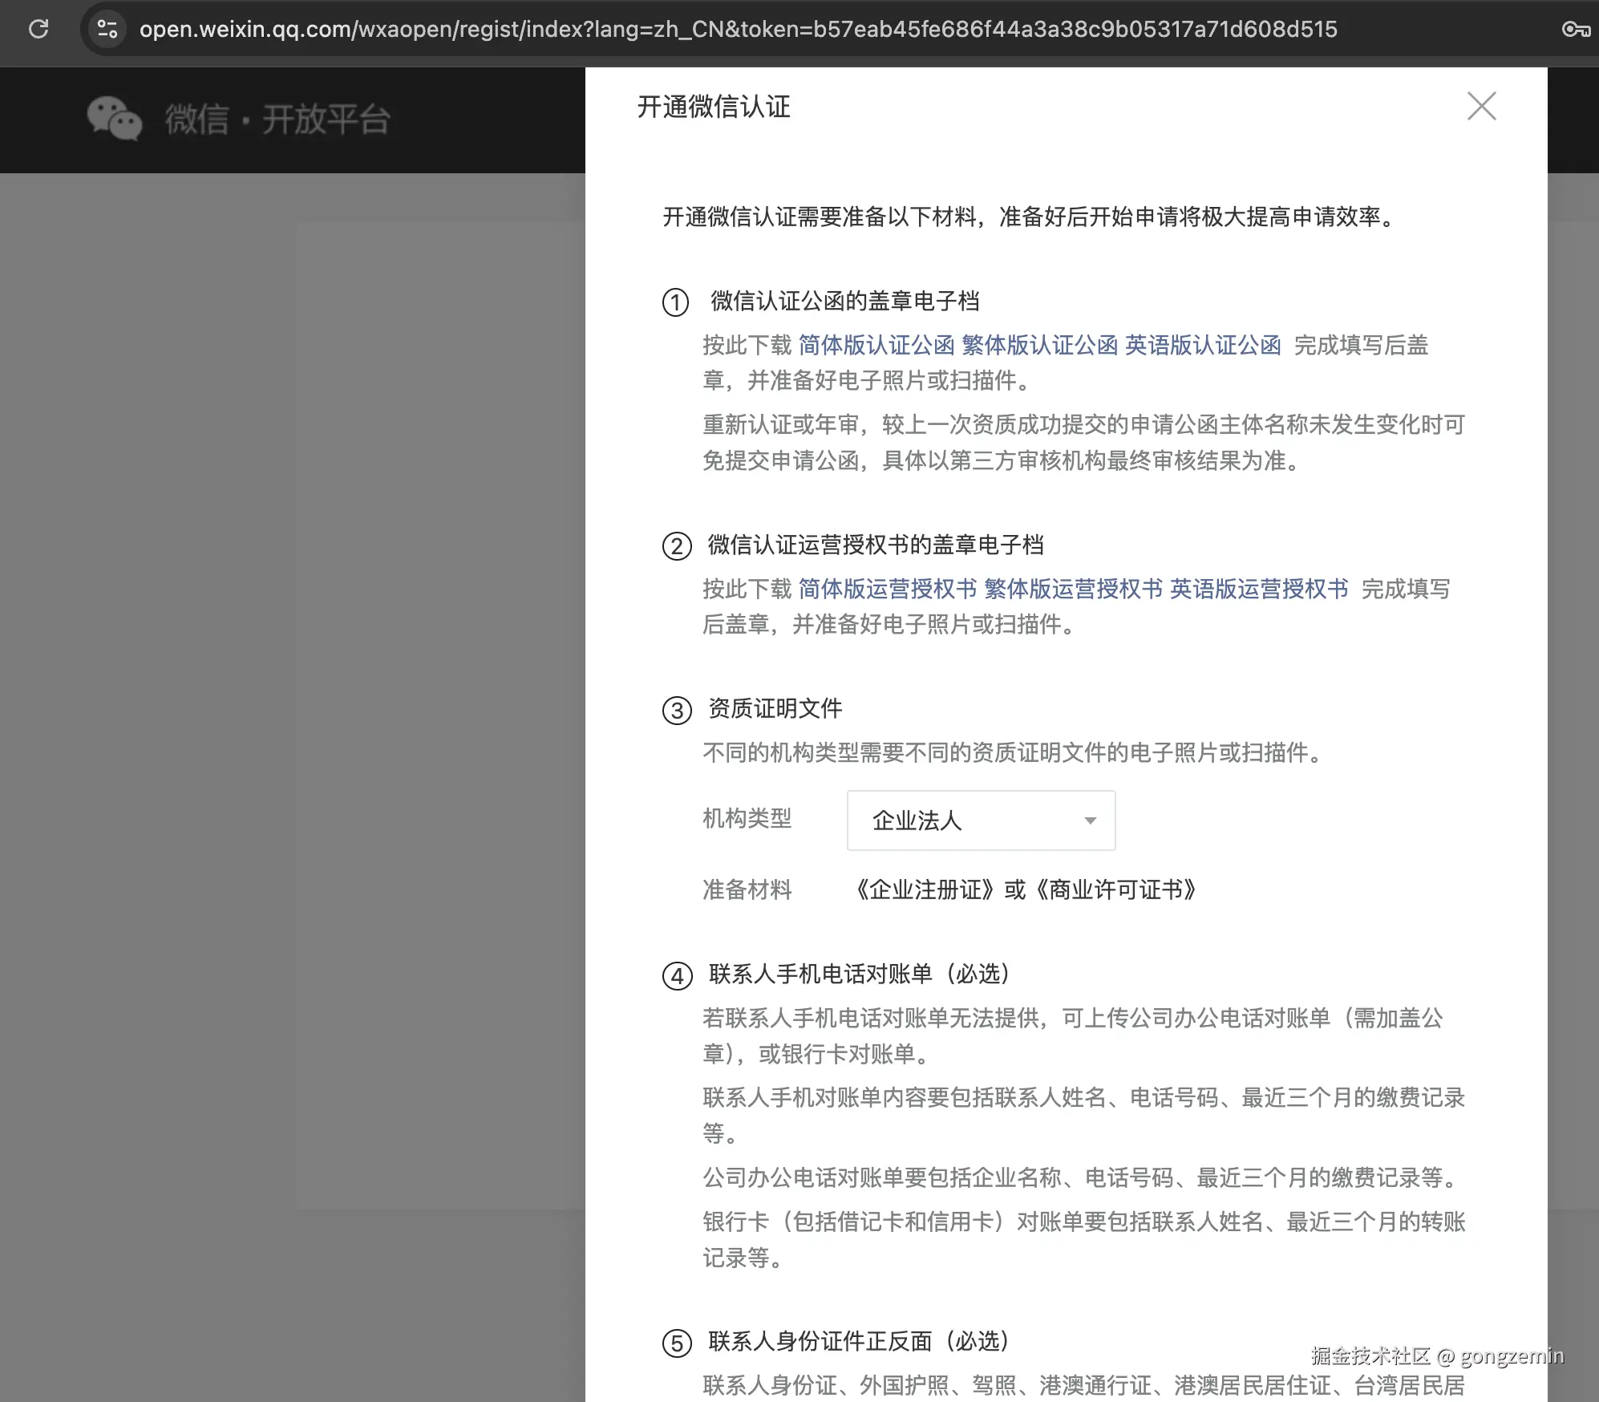Click the 微信·开放平台 header title
Viewport: 1599px width, 1402px height.
tap(277, 120)
